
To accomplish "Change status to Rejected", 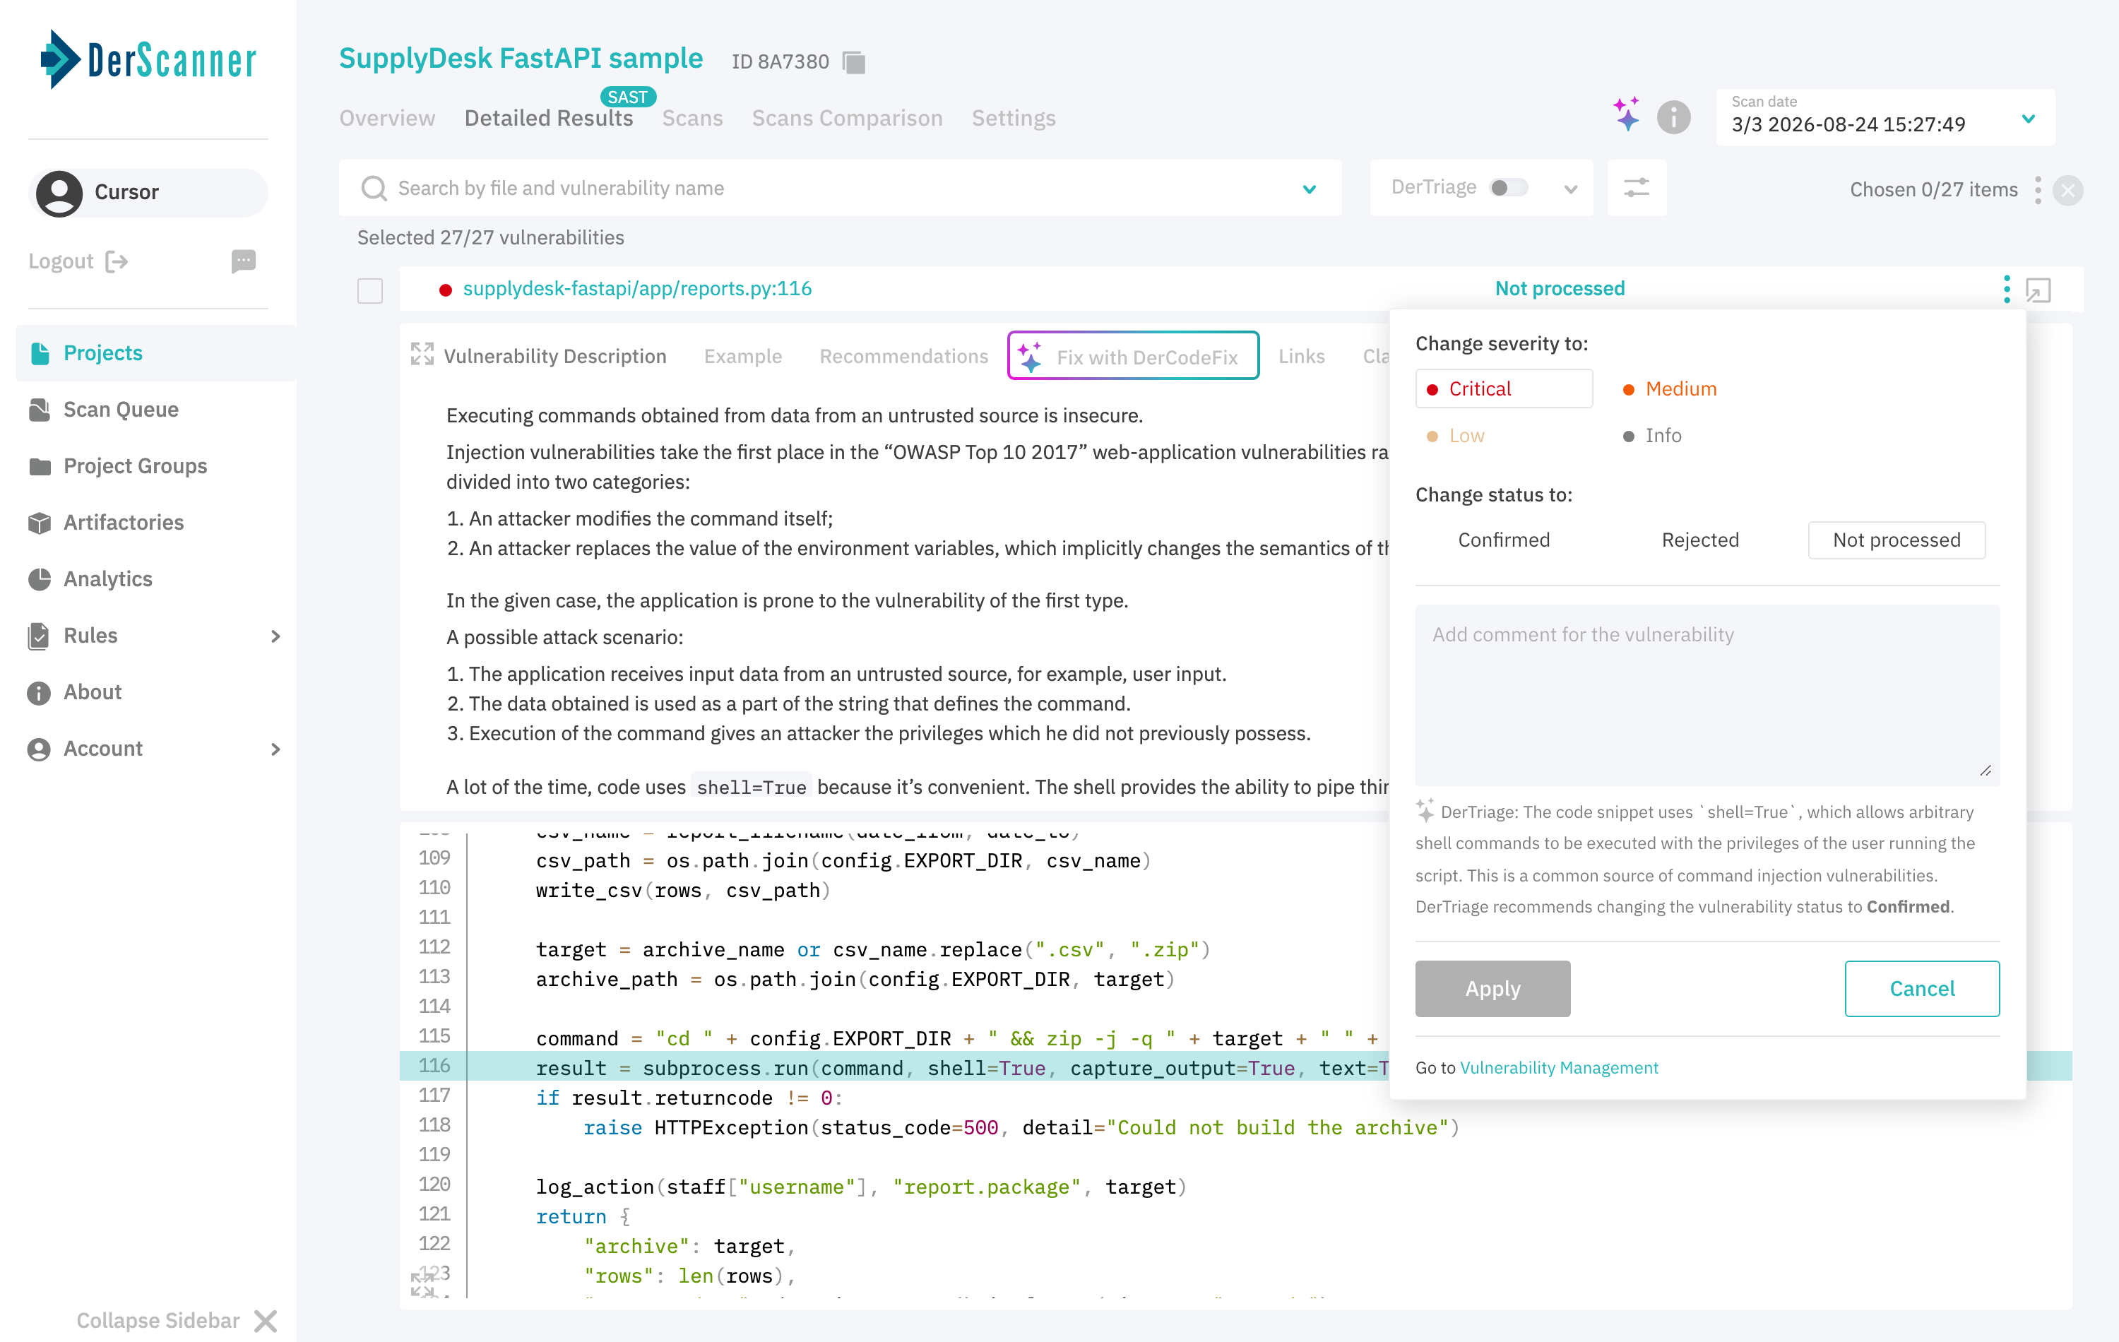I will coord(1700,540).
